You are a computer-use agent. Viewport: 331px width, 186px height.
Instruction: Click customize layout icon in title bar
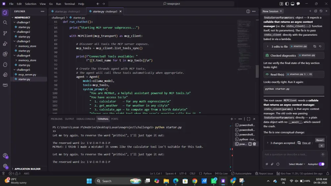(x=281, y=4)
